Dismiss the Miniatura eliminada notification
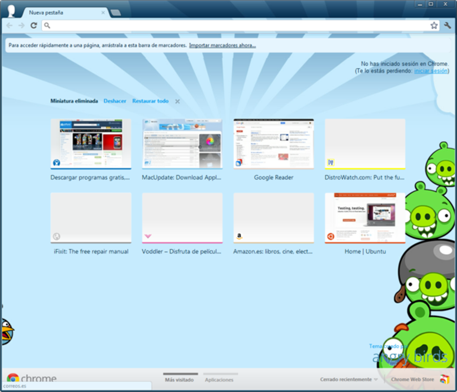457x392 pixels. 177,101
